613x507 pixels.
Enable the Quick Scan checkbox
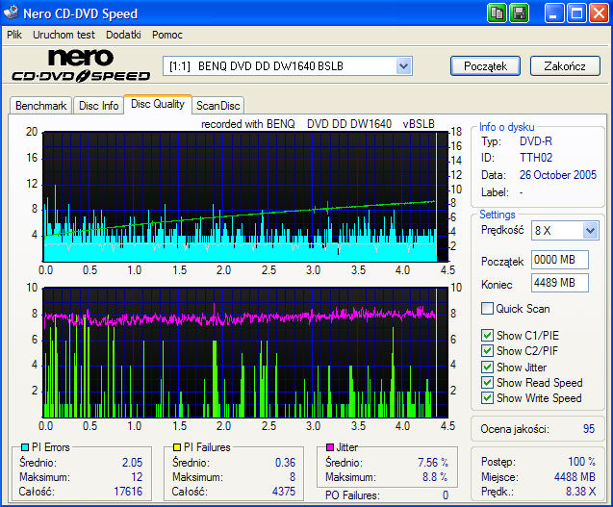(487, 309)
